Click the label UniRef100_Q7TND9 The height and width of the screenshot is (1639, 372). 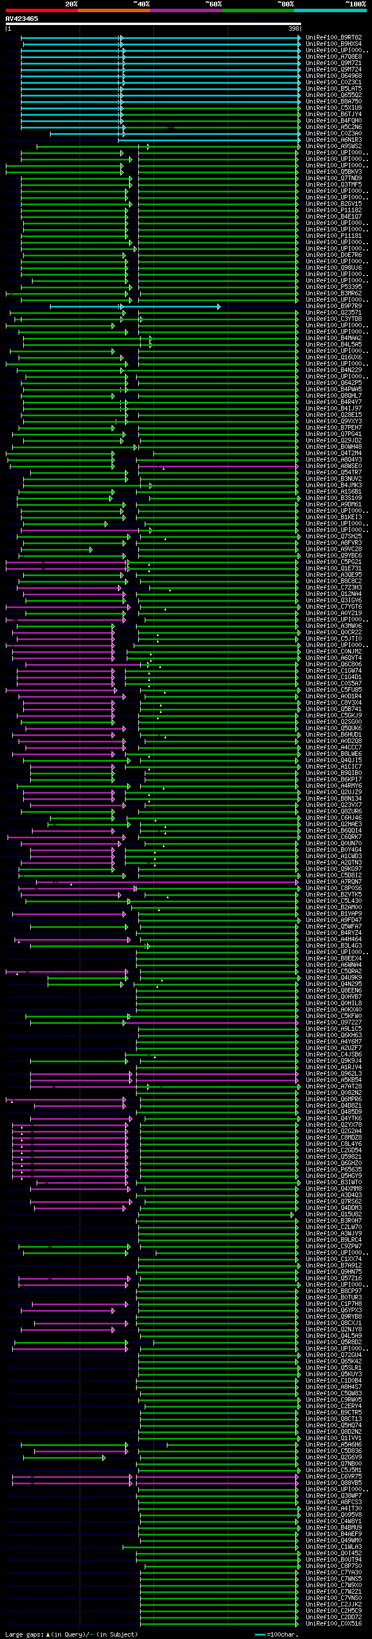tap(334, 178)
